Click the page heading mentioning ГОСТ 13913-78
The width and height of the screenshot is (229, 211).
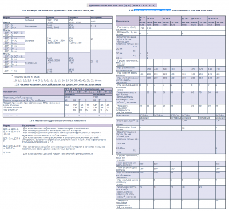point(123,5)
